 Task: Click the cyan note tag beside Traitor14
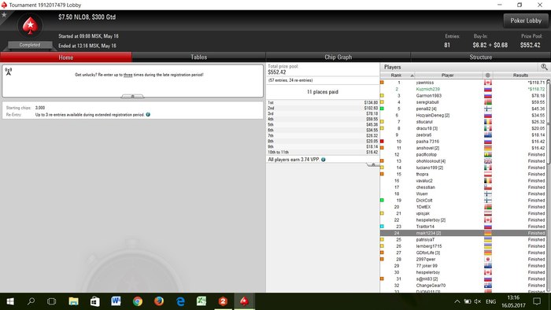(382, 227)
